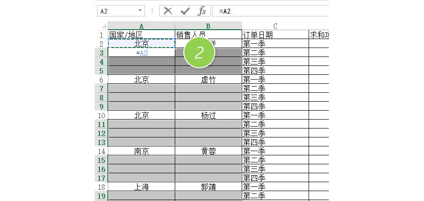Select row 19 header
Screen dimensions: 424x201
tap(101, 196)
